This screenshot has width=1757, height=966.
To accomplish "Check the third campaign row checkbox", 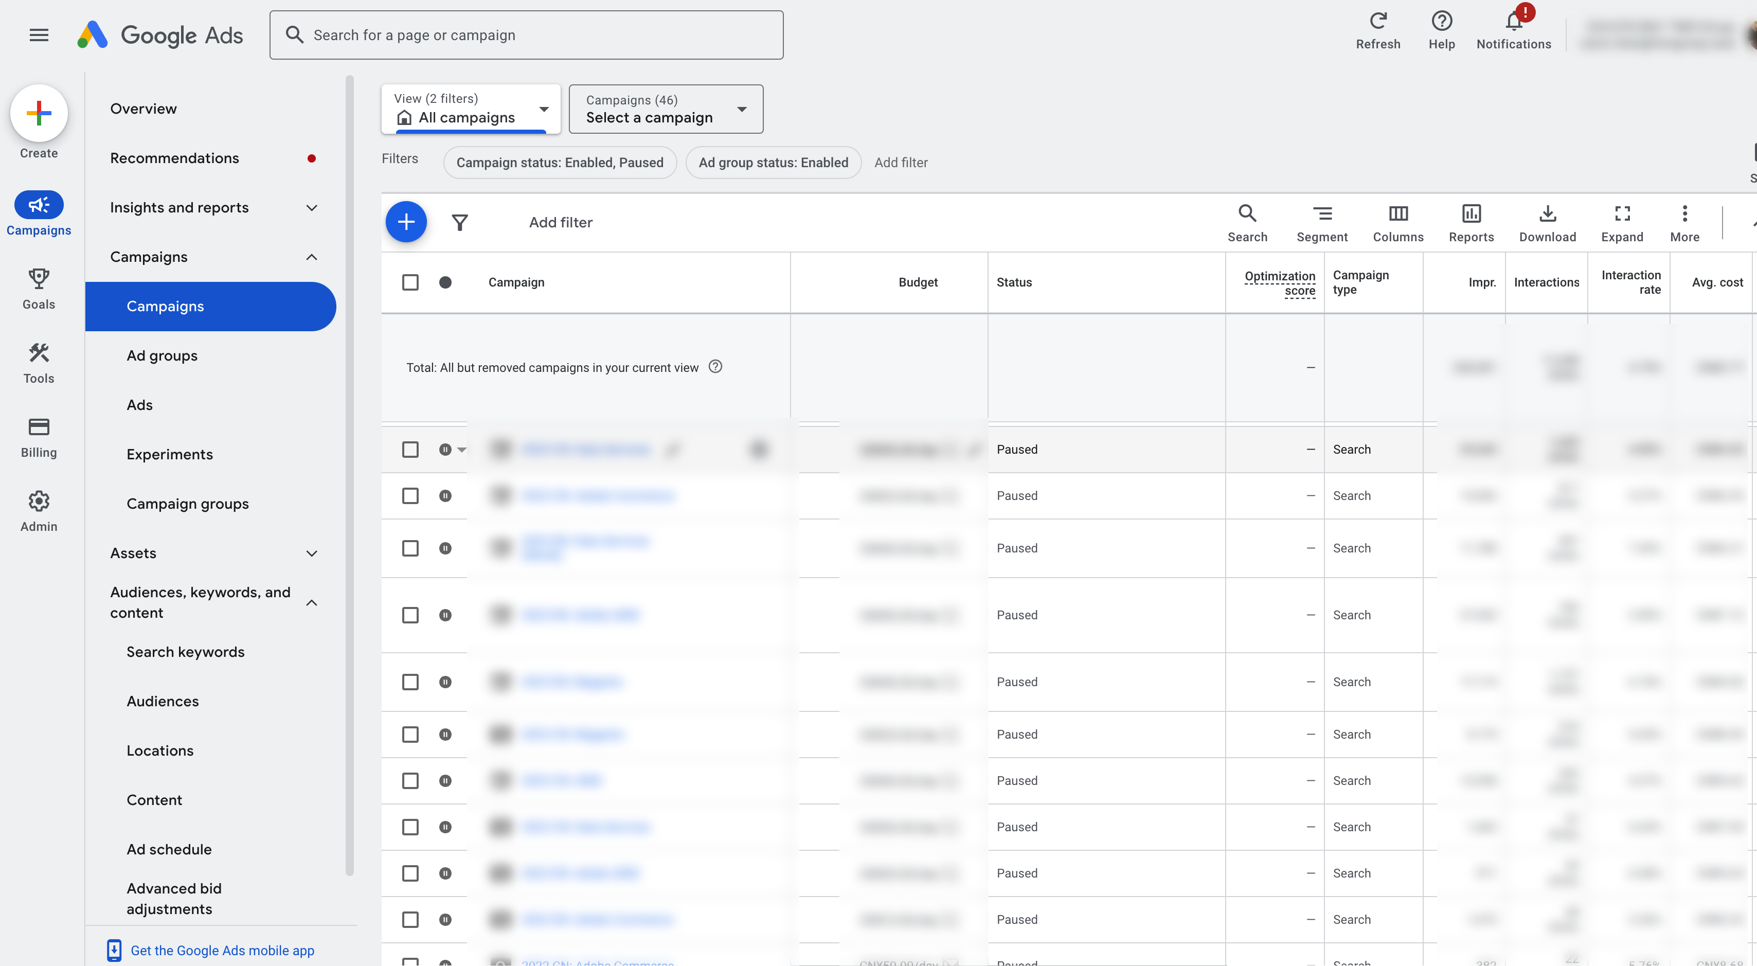I will click(x=410, y=548).
